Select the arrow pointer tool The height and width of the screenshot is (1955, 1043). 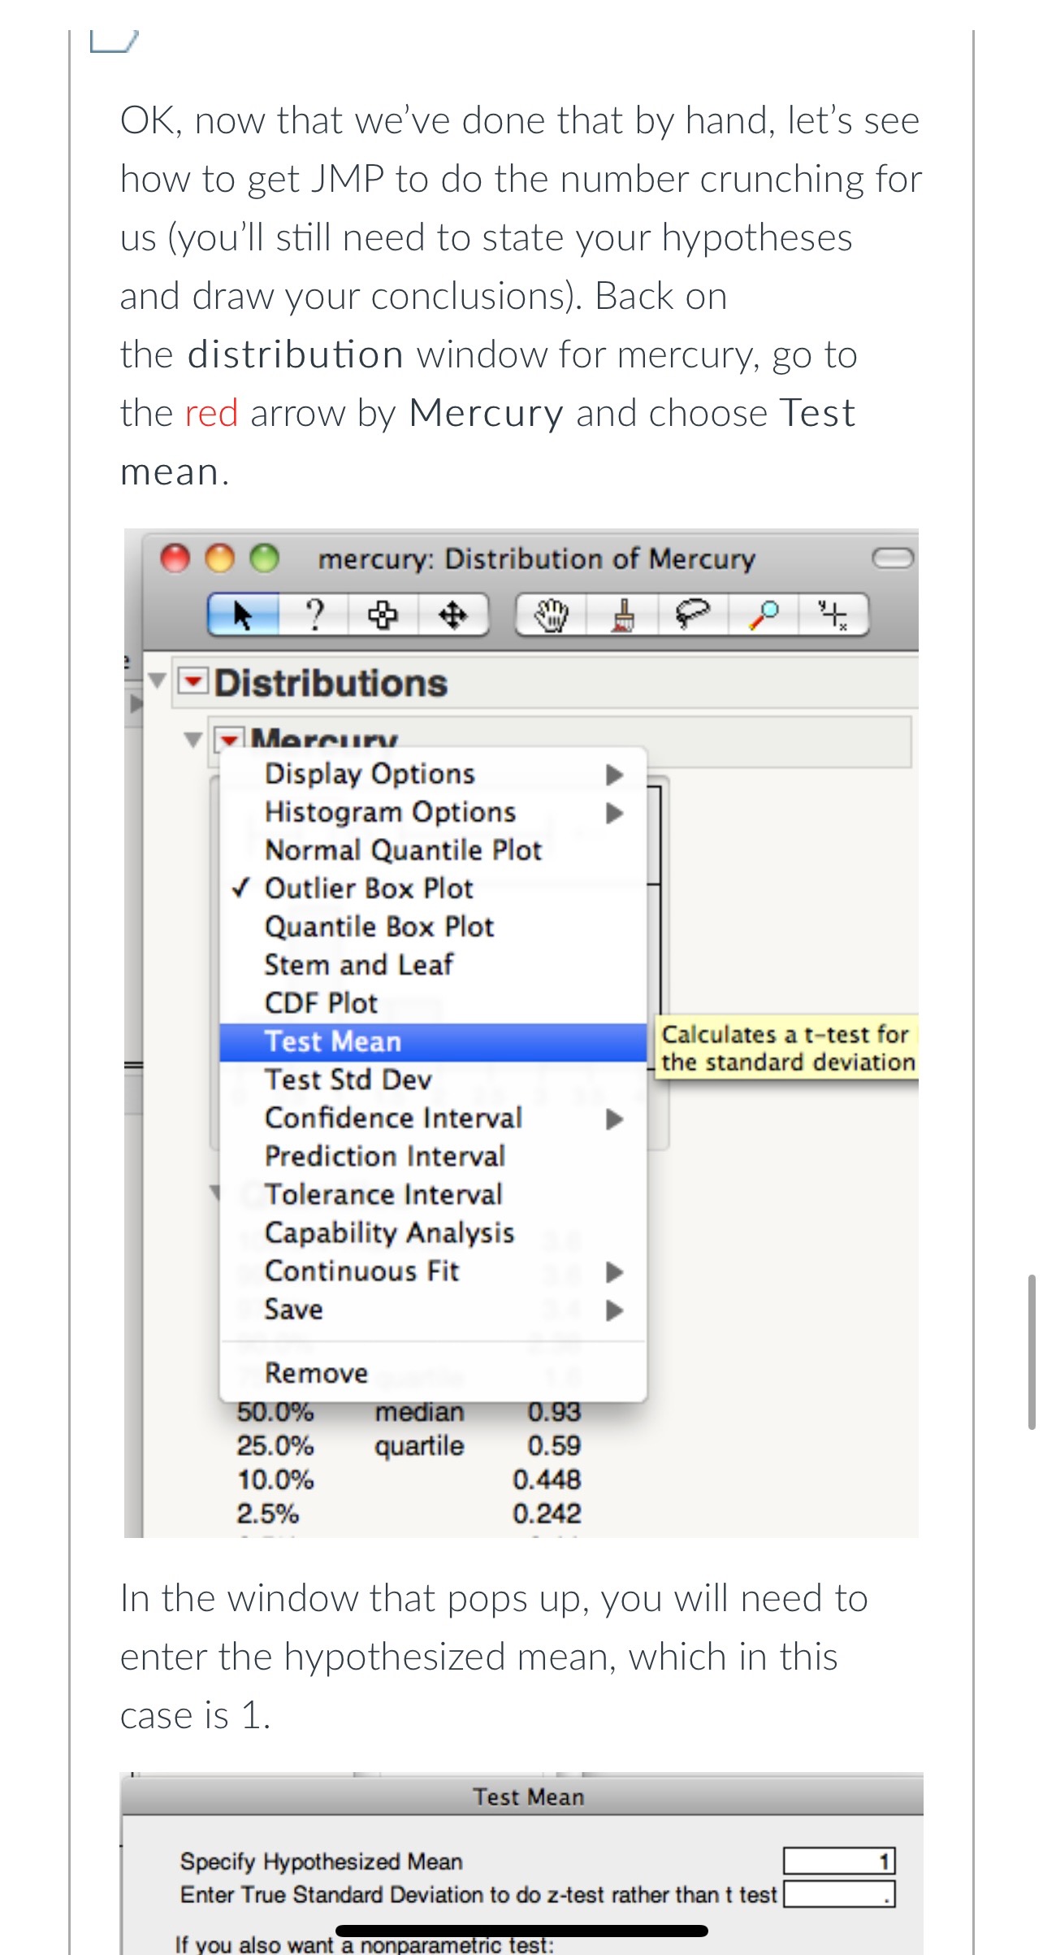pos(244,615)
